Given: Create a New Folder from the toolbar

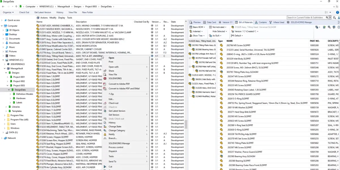Looking at the screenshot, I should coord(88,12).
